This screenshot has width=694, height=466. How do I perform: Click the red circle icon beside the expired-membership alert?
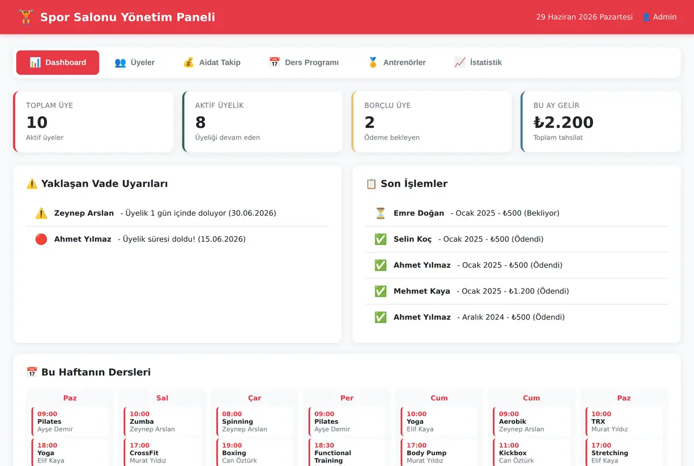click(x=41, y=239)
